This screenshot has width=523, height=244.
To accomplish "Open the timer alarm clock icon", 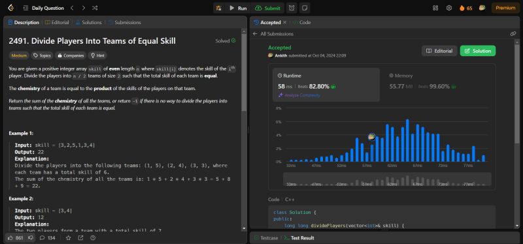I will [x=292, y=8].
